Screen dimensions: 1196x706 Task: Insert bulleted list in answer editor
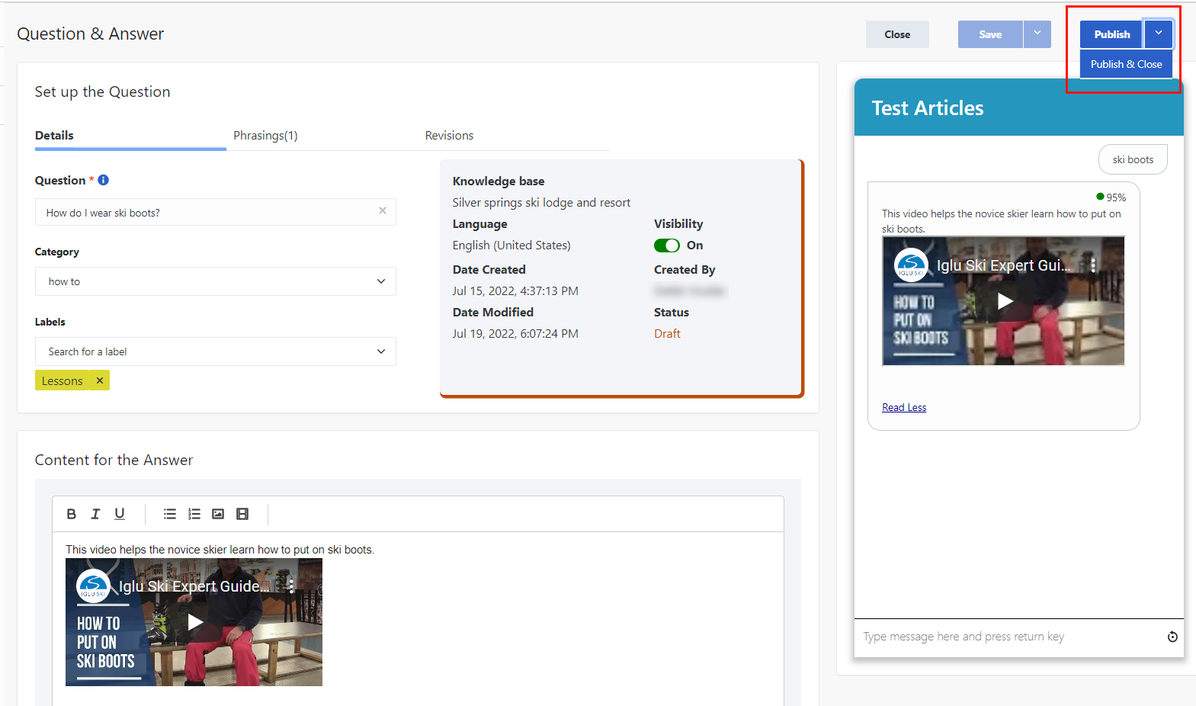tap(170, 514)
